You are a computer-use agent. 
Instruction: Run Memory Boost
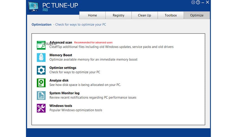click(61, 55)
